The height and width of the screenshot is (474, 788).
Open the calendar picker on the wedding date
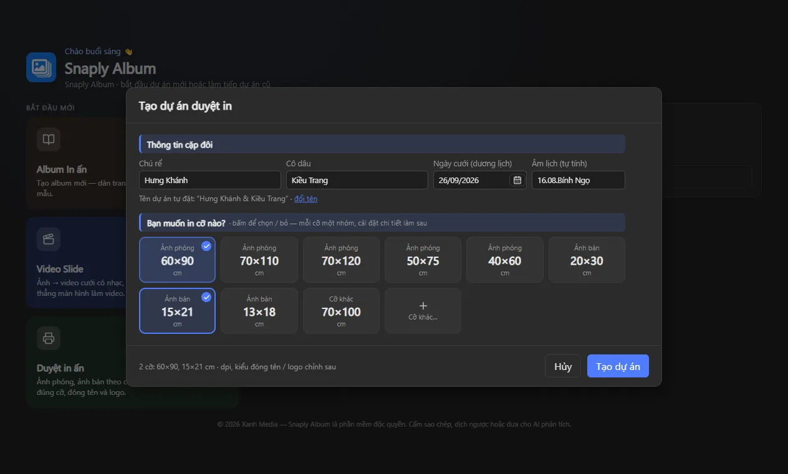point(517,180)
